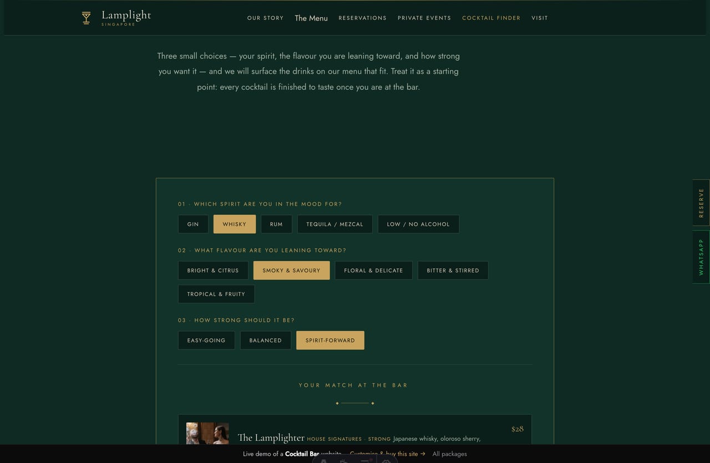
Task: Toggle the Whisky spirit option
Action: pos(235,224)
